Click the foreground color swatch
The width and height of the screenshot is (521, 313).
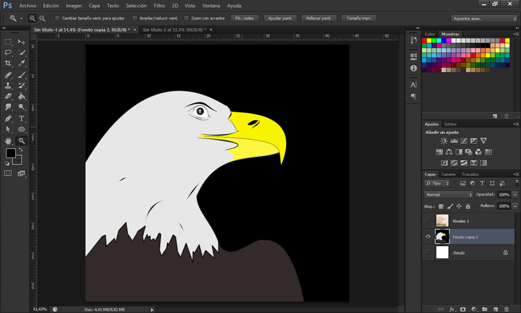(x=11, y=153)
